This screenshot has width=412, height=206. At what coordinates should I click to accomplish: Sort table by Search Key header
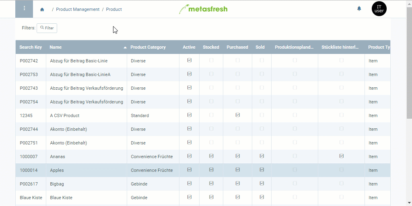tap(31, 47)
